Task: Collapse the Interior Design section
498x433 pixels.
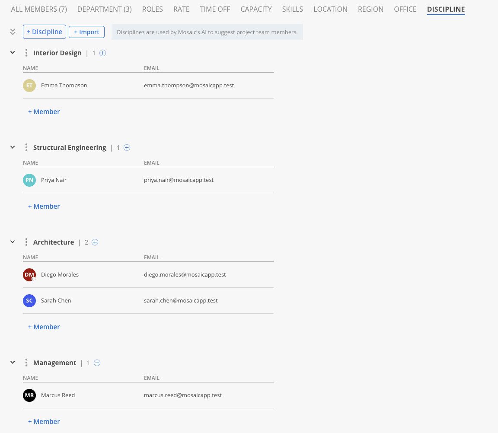Action: click(13, 53)
